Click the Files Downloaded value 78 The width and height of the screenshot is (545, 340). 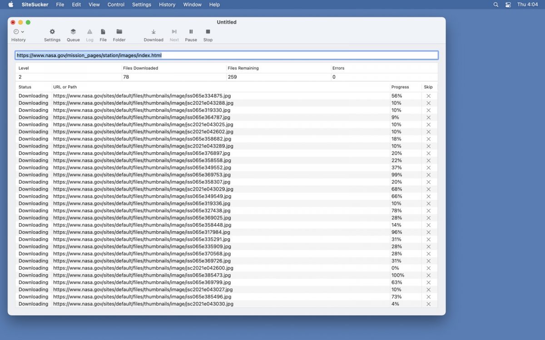pos(126,77)
